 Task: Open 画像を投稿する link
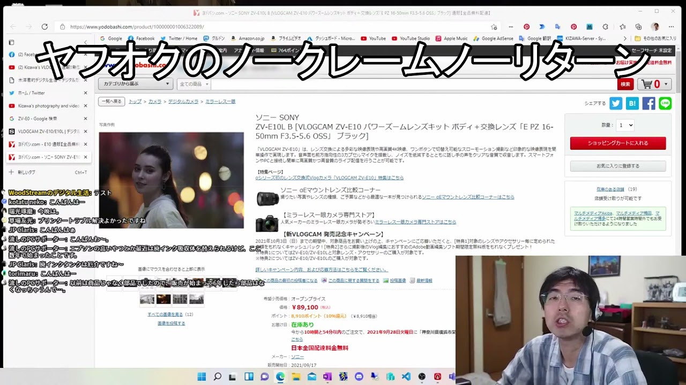click(x=171, y=324)
